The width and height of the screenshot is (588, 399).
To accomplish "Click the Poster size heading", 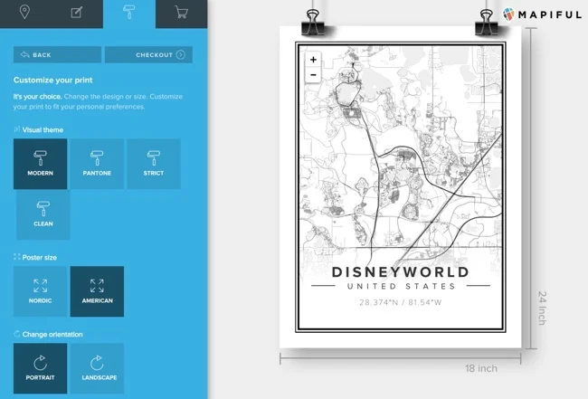I will (x=35, y=257).
